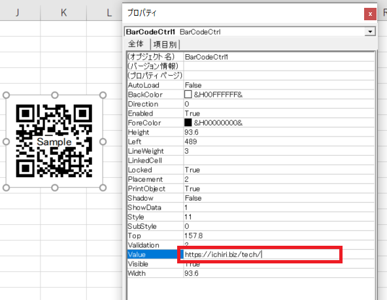
Task: Click the BackColor white color swatch
Action: point(188,94)
